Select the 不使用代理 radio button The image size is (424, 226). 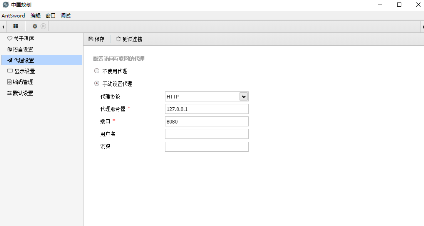tap(97, 71)
